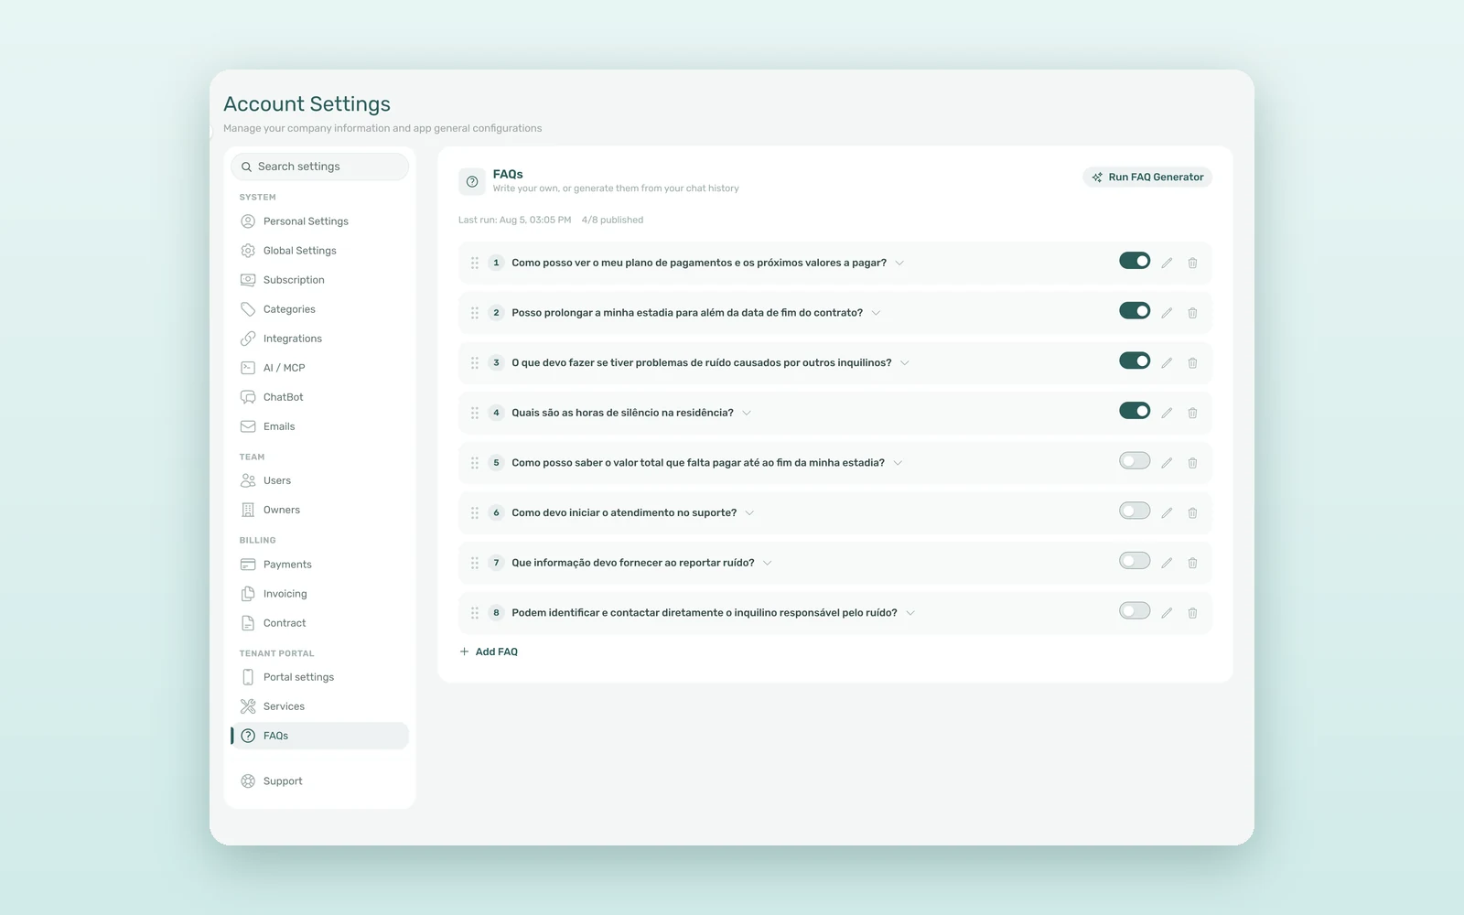Click Add FAQ

489,651
